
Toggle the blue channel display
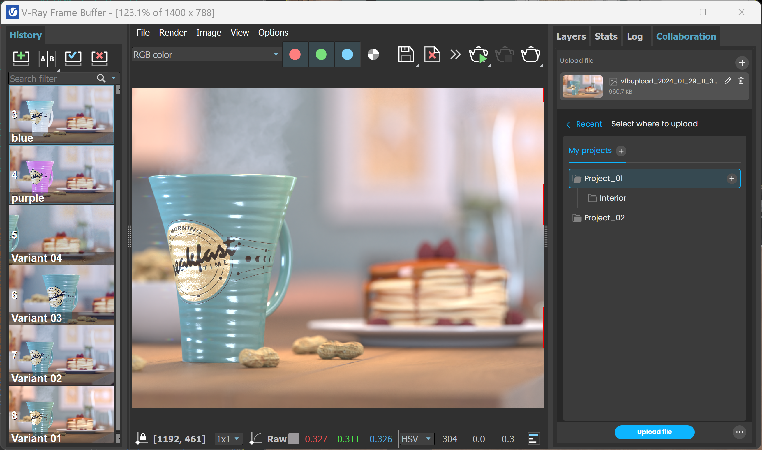pos(347,55)
